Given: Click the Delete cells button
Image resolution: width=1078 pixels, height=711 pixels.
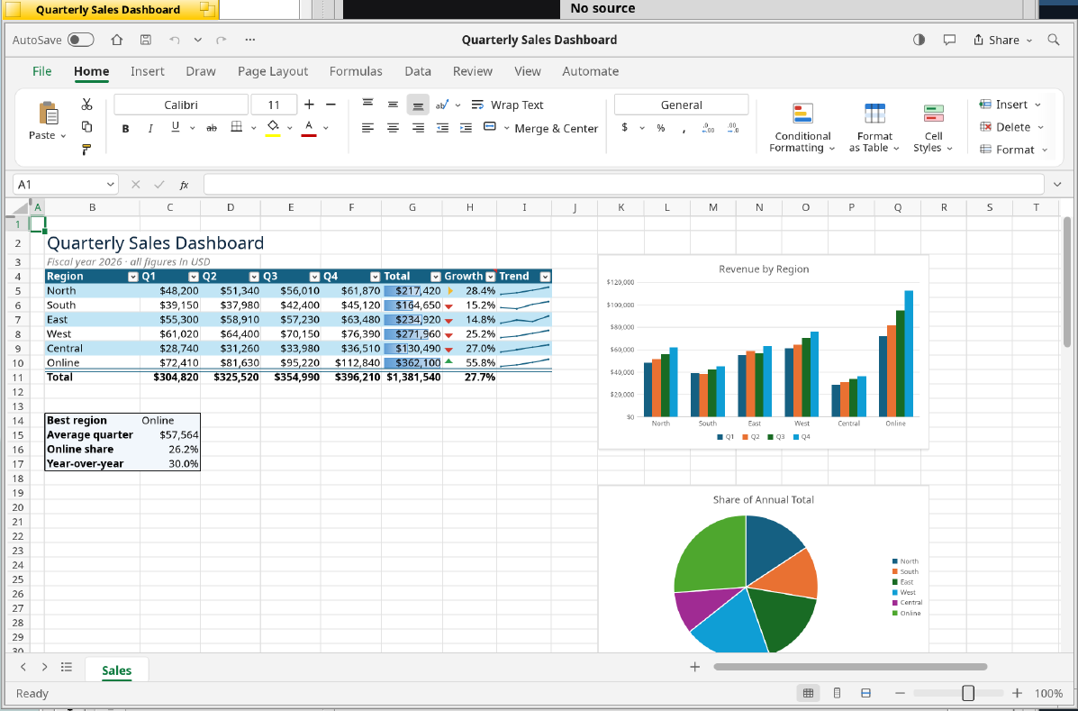Looking at the screenshot, I should [x=1012, y=127].
